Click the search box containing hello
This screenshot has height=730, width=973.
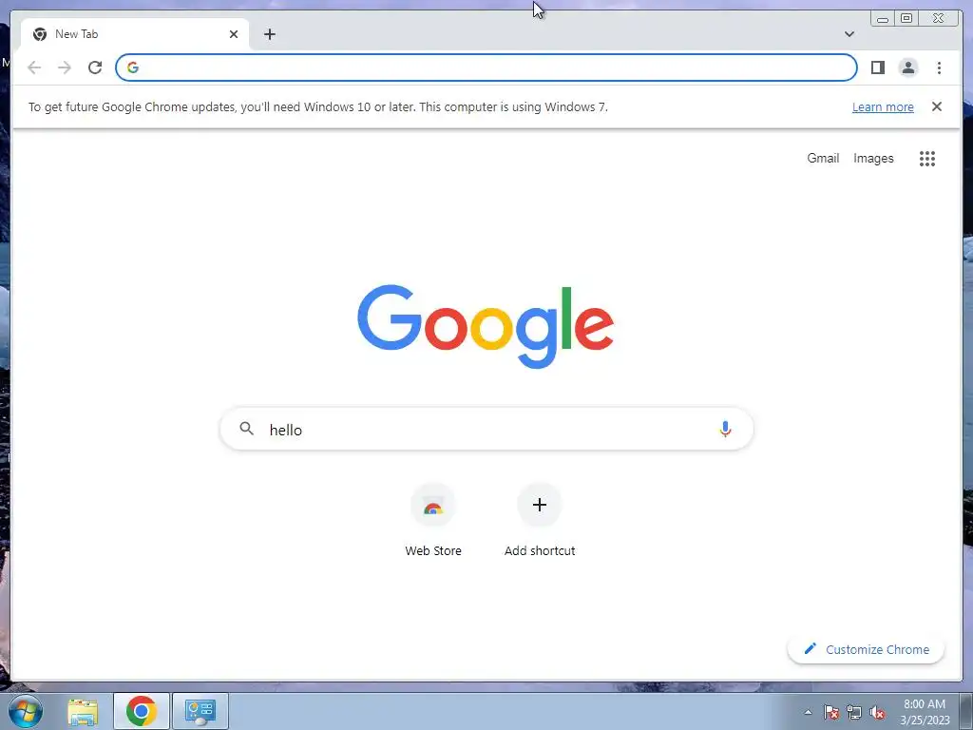pos(486,429)
